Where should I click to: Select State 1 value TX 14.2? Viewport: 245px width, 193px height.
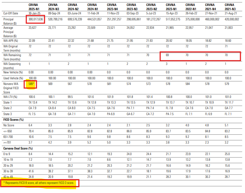[x=53, y=102]
